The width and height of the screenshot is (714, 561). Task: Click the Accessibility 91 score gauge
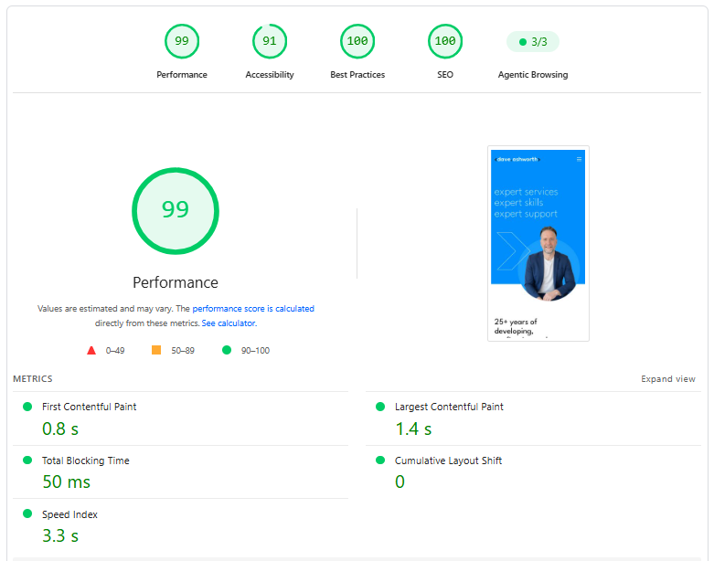(270, 41)
